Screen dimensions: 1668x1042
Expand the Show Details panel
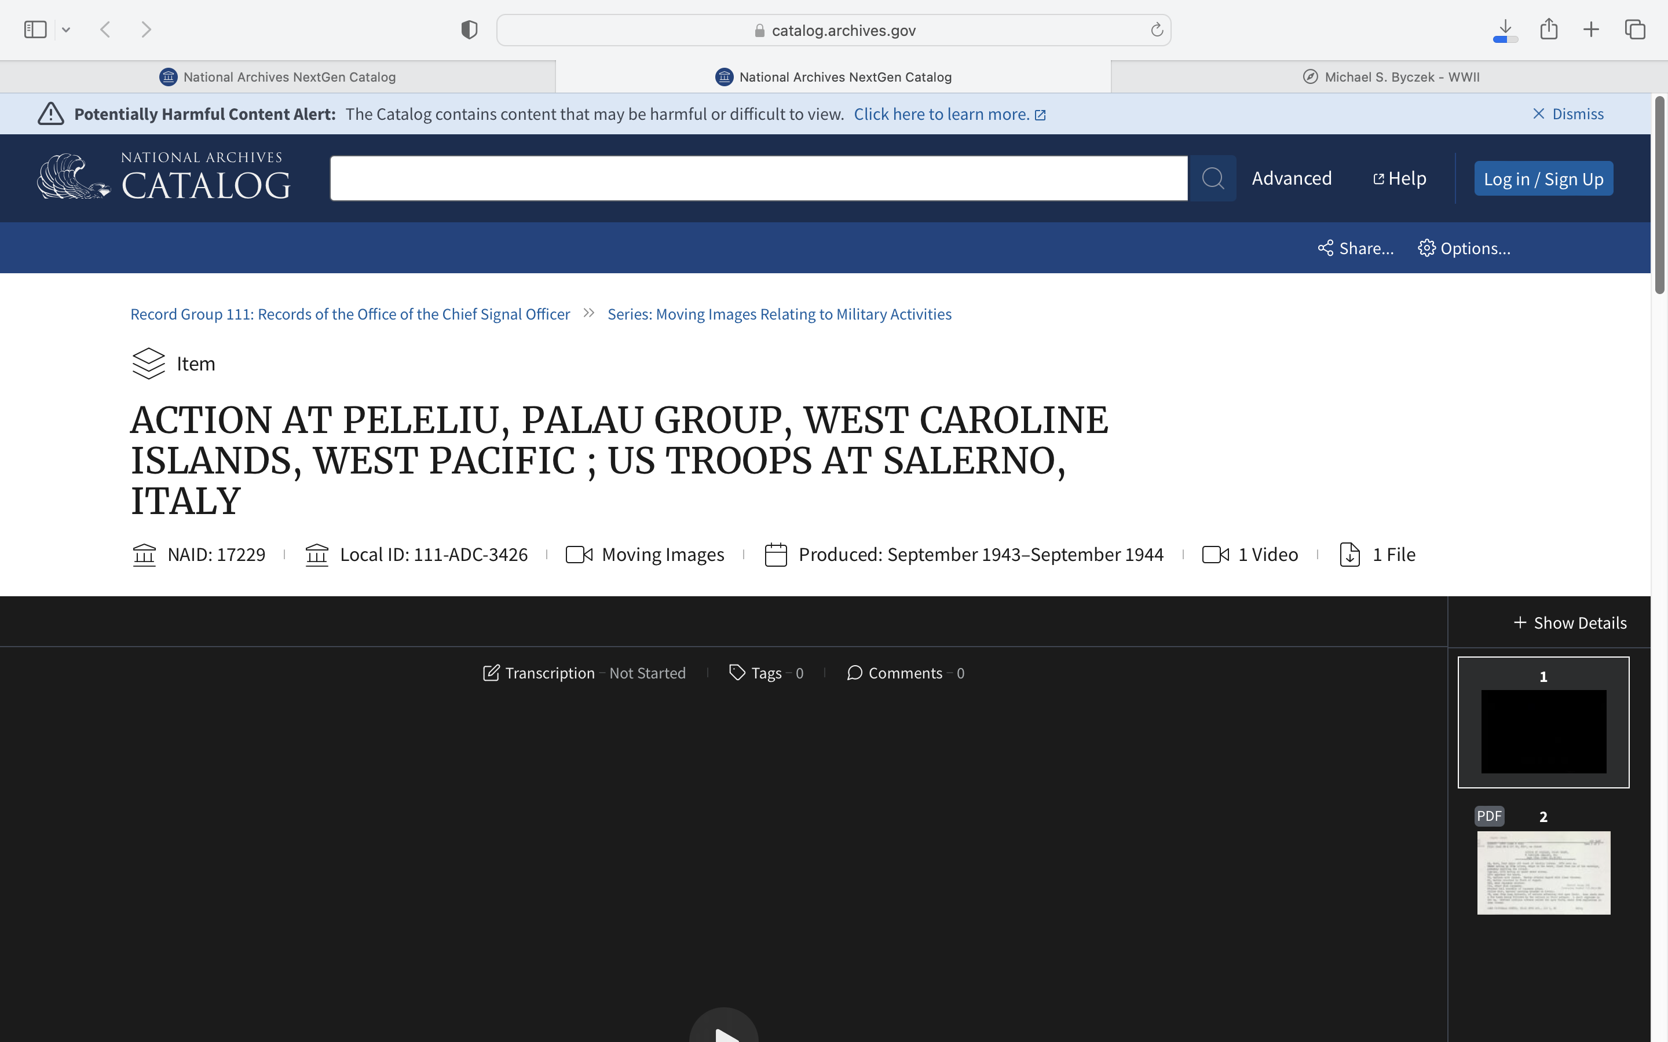pos(1570,623)
